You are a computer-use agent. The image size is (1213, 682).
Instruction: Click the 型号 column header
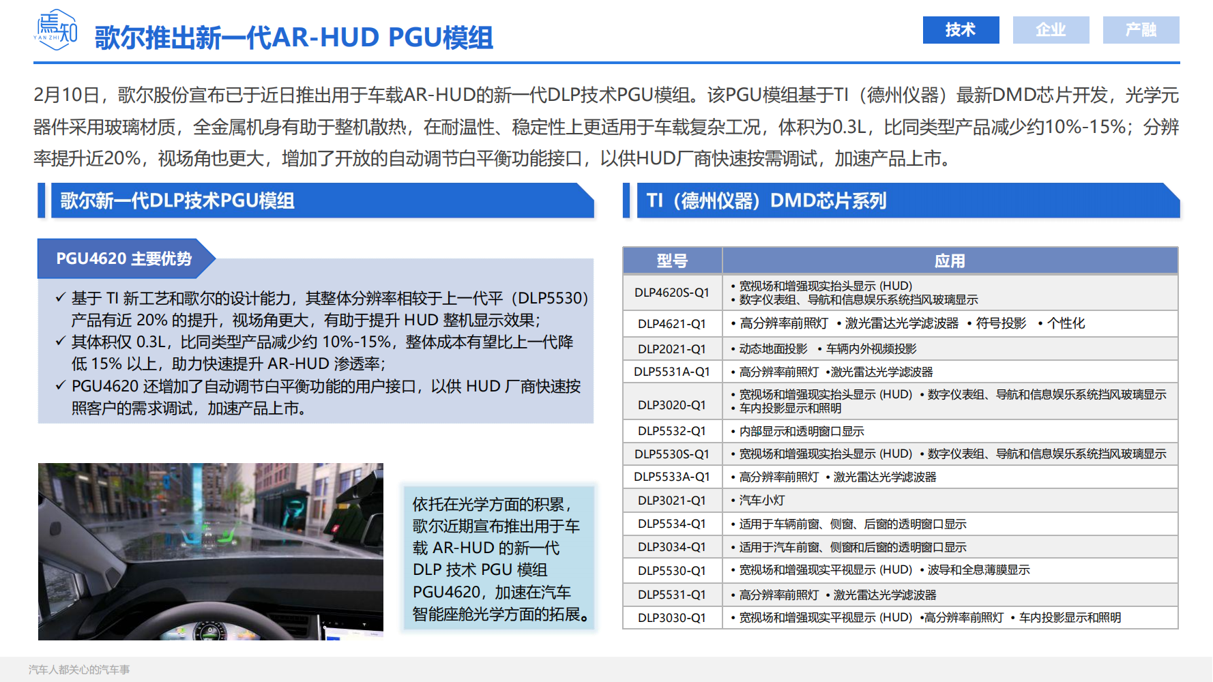click(x=672, y=261)
